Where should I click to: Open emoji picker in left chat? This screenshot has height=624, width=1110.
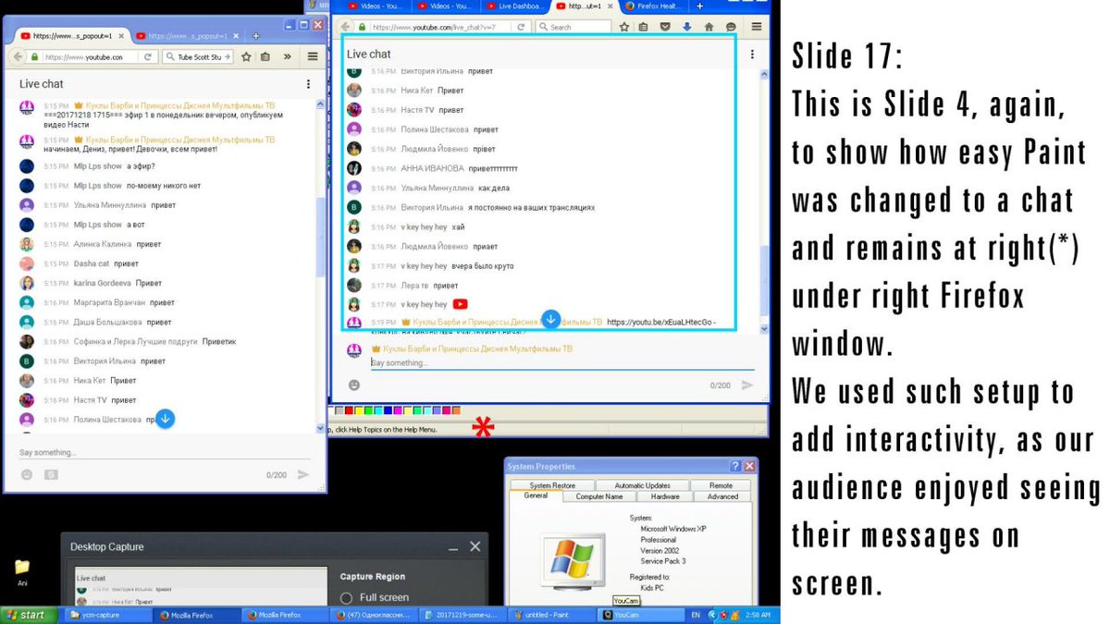[x=27, y=474]
